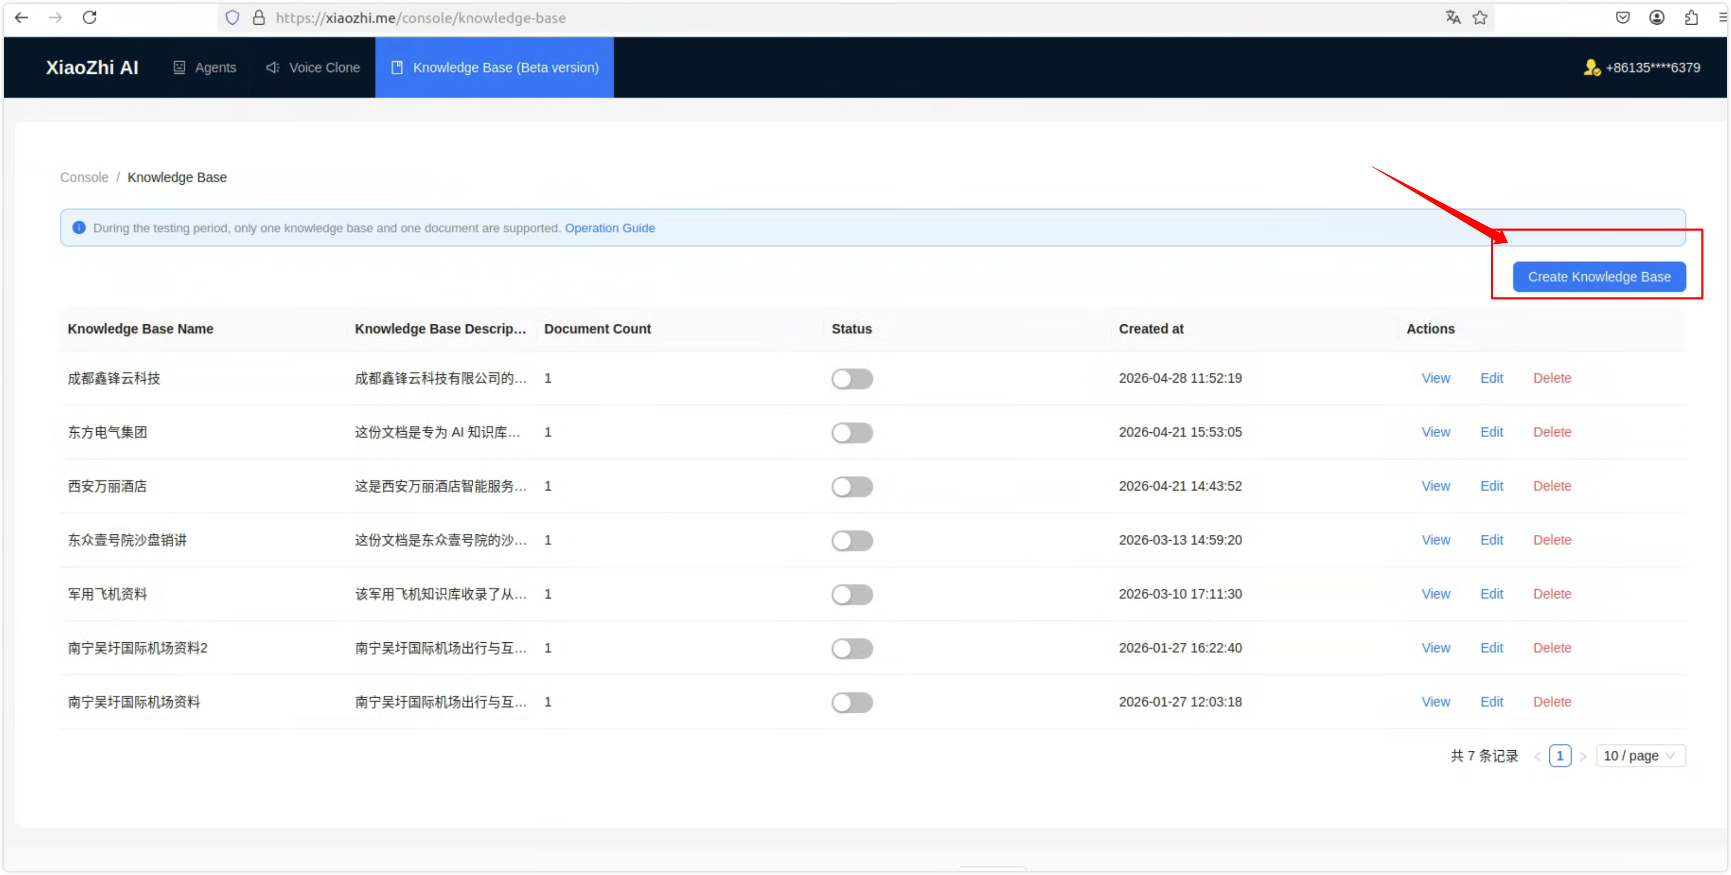Click the info icon in the notice banner
Screen dimensions: 1731x875
78,228
